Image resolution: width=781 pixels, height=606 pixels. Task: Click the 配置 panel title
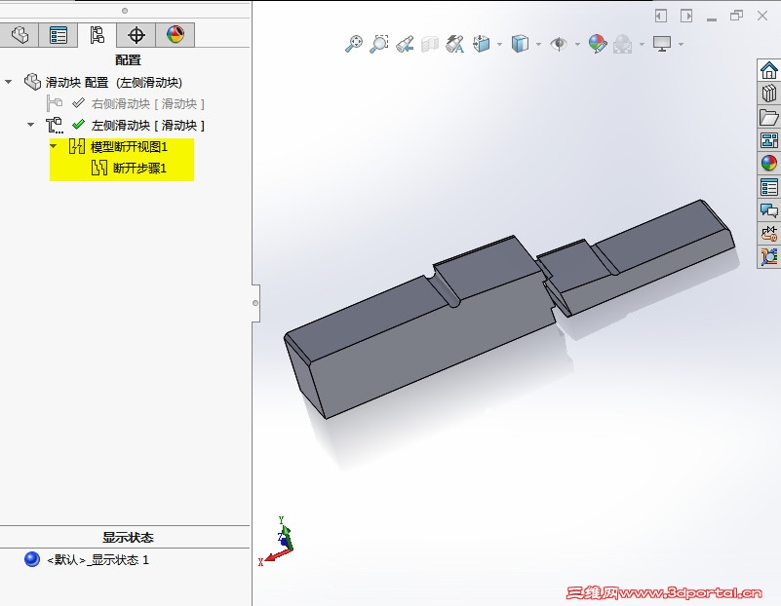point(128,60)
